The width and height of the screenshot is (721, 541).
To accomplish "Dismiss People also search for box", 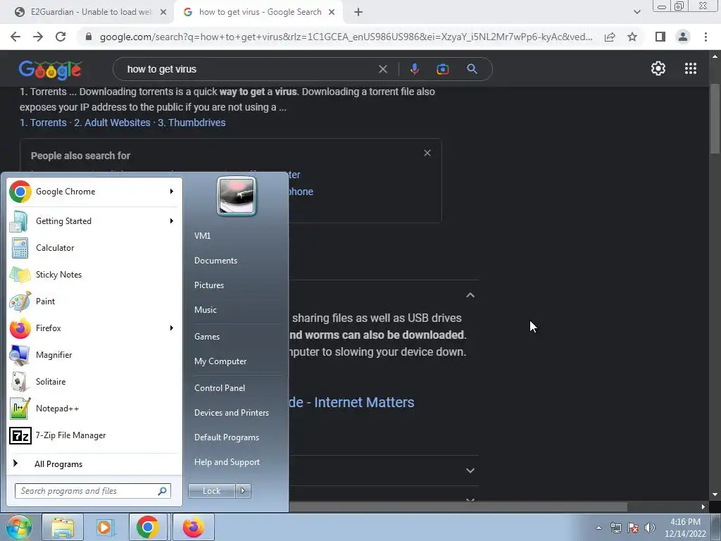I will tap(427, 153).
